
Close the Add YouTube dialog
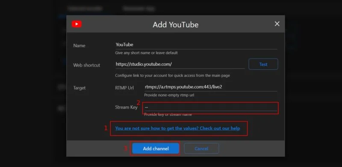(277, 24)
